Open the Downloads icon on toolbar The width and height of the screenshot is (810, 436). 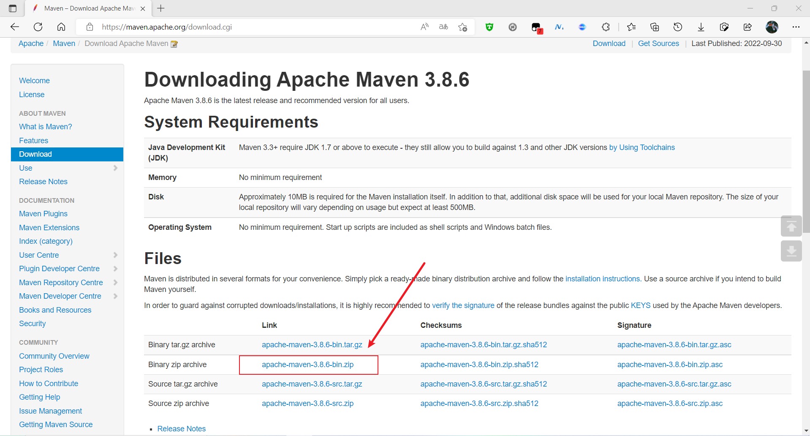click(x=701, y=27)
